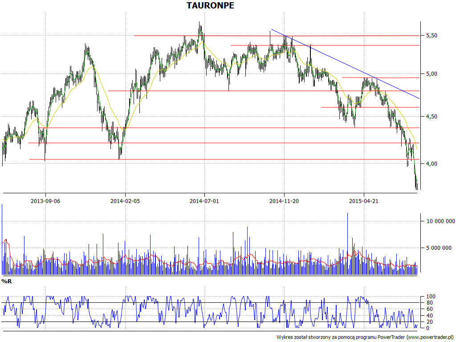Click the 40 value on the %R scale
Screen dimensions: 456x342
pos(430,316)
